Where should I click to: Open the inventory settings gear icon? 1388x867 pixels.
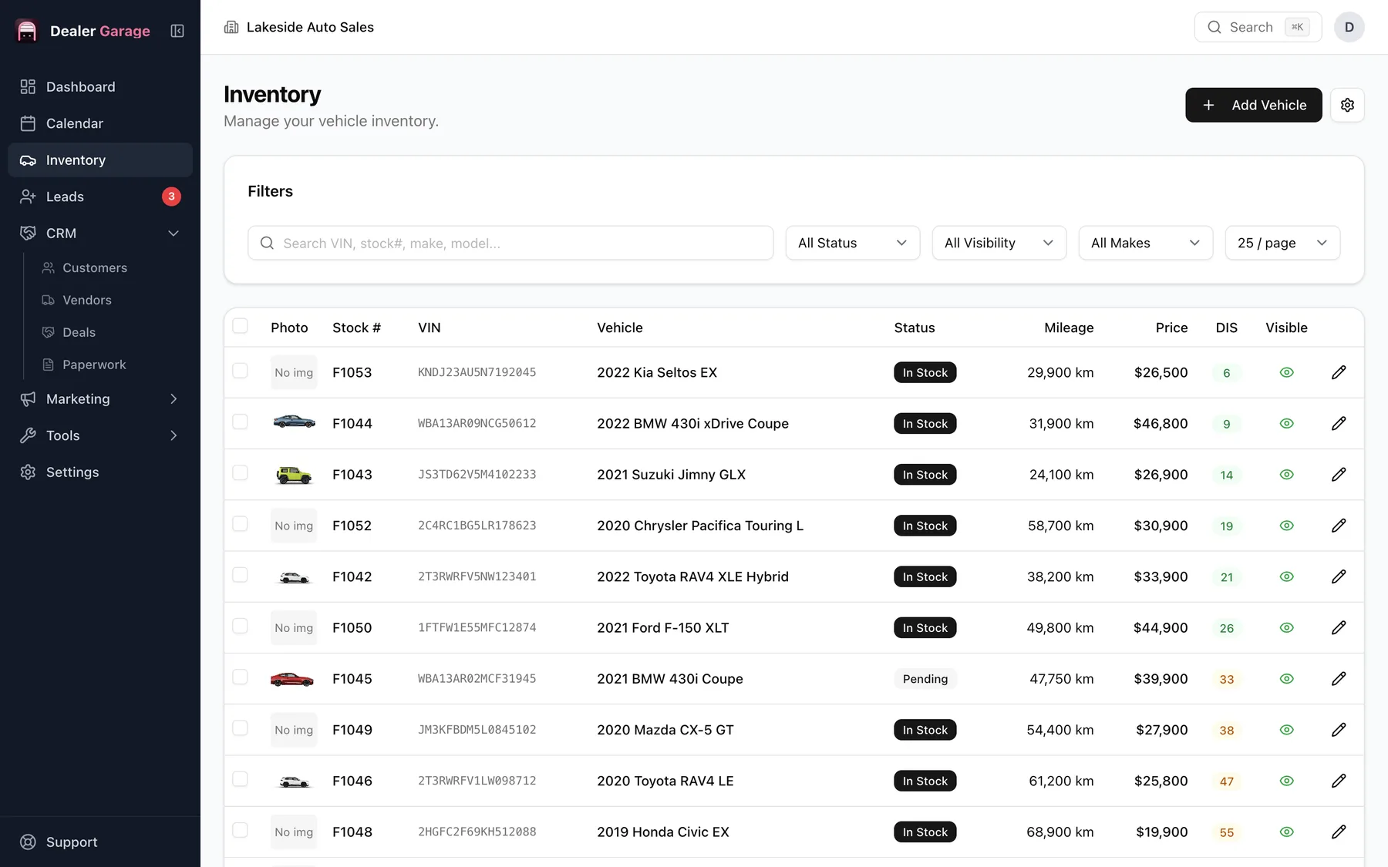click(x=1347, y=105)
